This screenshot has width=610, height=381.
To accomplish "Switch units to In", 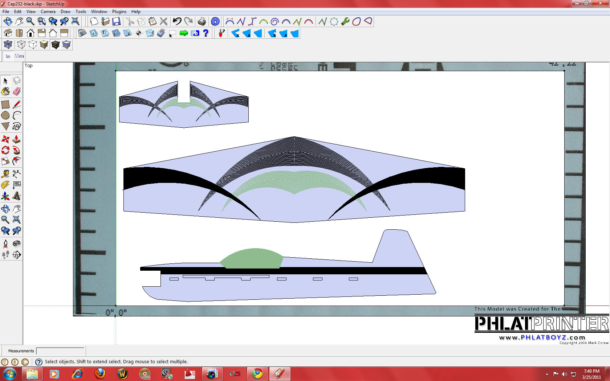I will [x=8, y=56].
